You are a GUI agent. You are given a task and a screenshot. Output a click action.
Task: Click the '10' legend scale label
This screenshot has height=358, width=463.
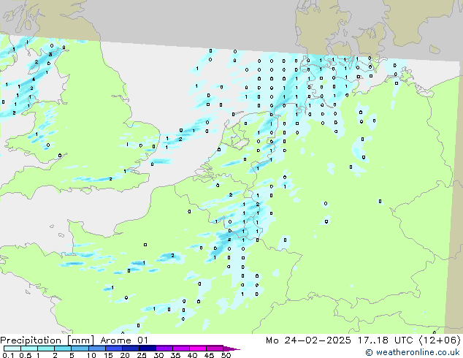(x=91, y=355)
